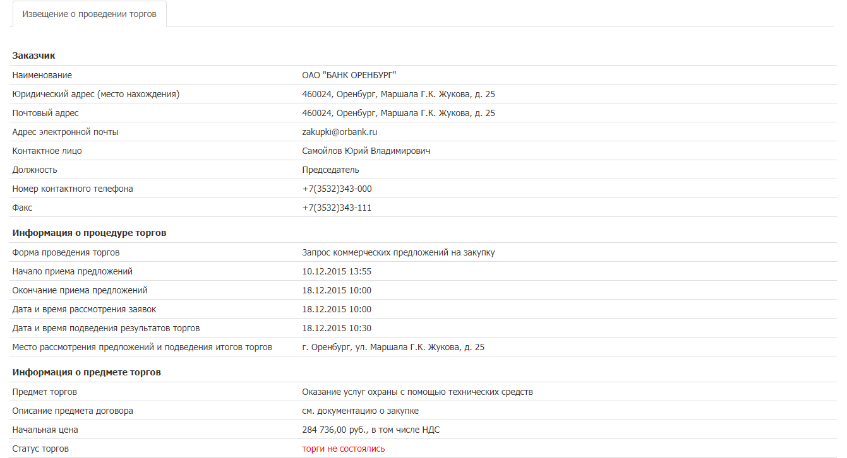847x458 pixels.
Task: Select the "Контактное лицо" label
Action: [x=47, y=151]
